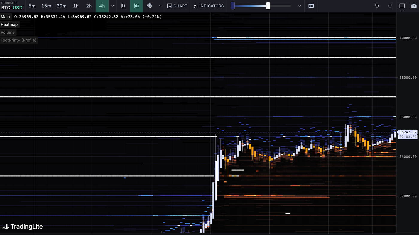The width and height of the screenshot is (419, 235).
Task: Switch to candlestick chart type icon
Action: pos(123,6)
